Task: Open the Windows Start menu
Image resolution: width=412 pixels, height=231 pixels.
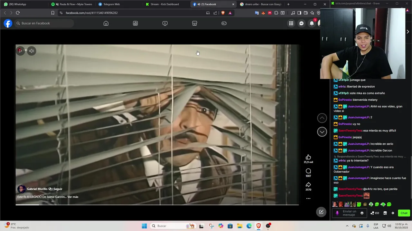Action: (x=144, y=226)
